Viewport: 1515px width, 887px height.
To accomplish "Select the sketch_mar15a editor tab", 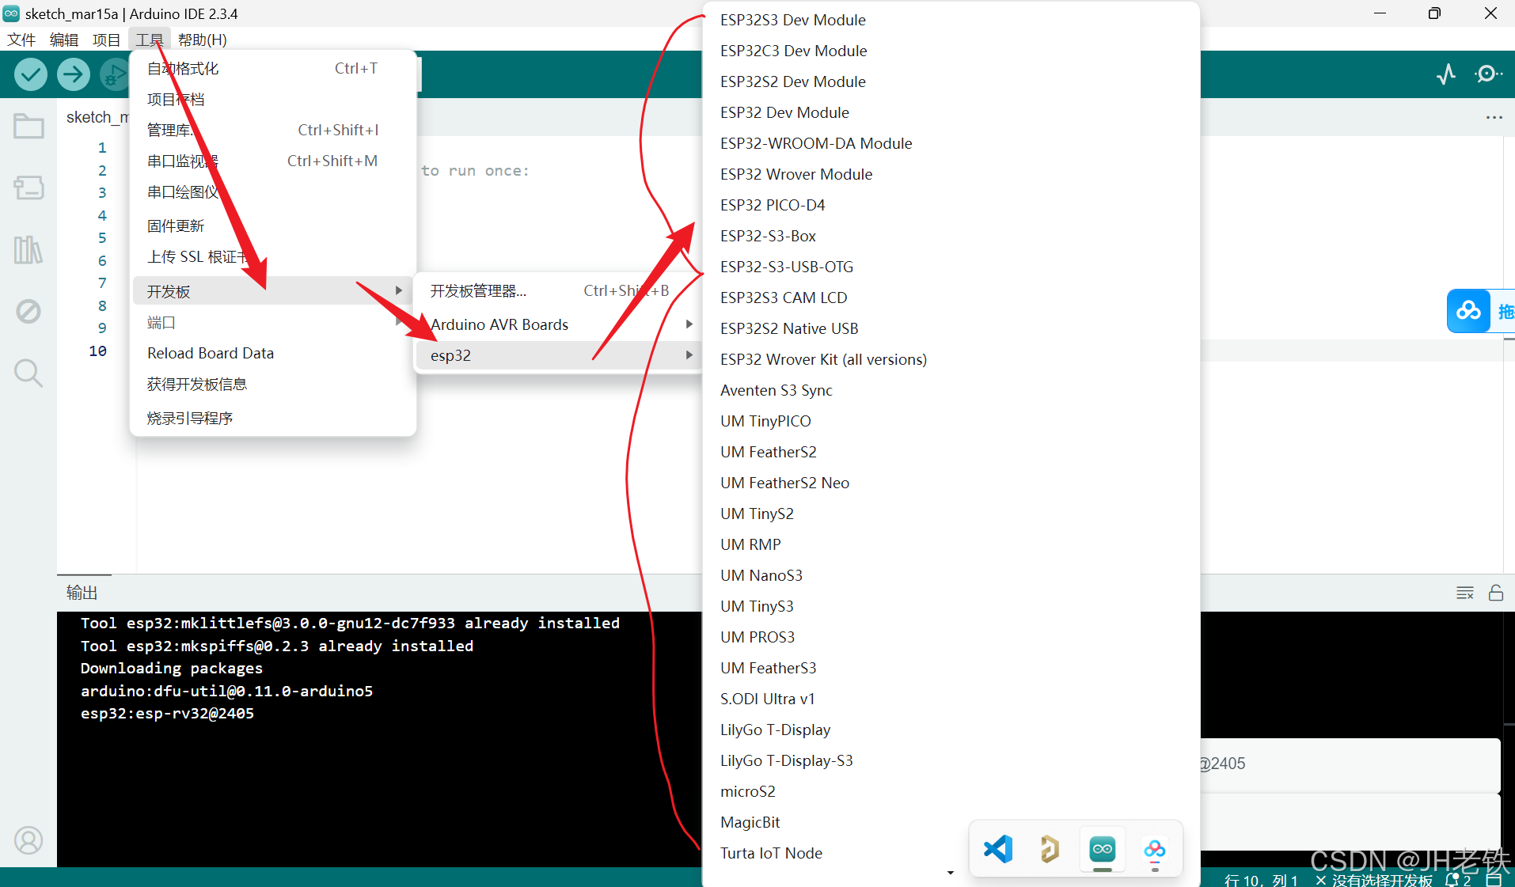I will click(97, 117).
